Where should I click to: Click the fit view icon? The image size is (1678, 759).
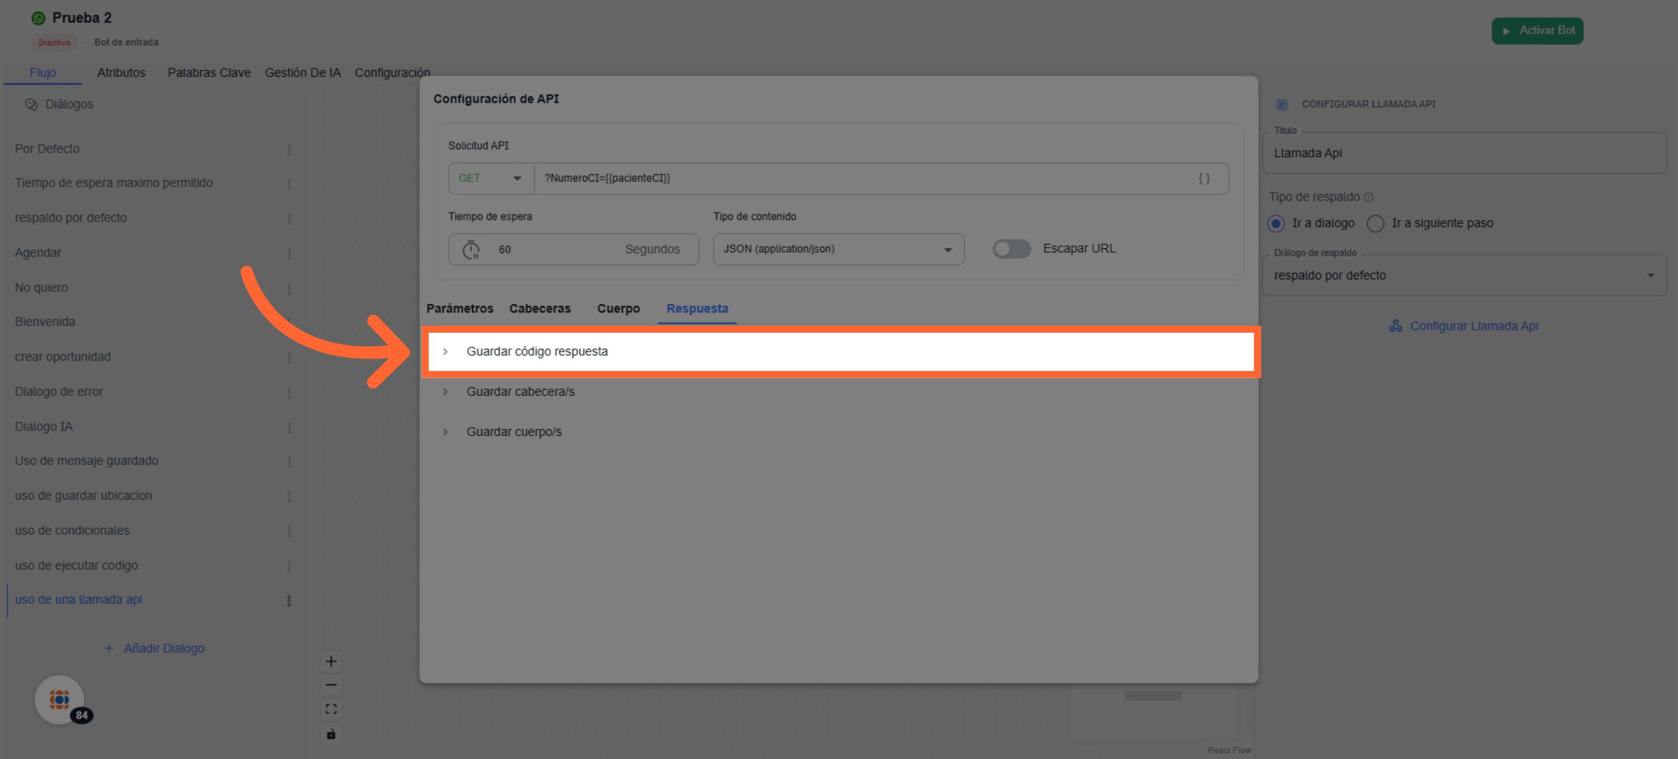(x=331, y=709)
